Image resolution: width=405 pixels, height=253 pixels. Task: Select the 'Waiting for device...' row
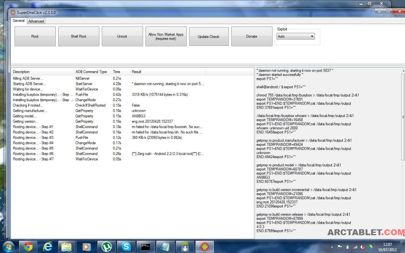108,89
